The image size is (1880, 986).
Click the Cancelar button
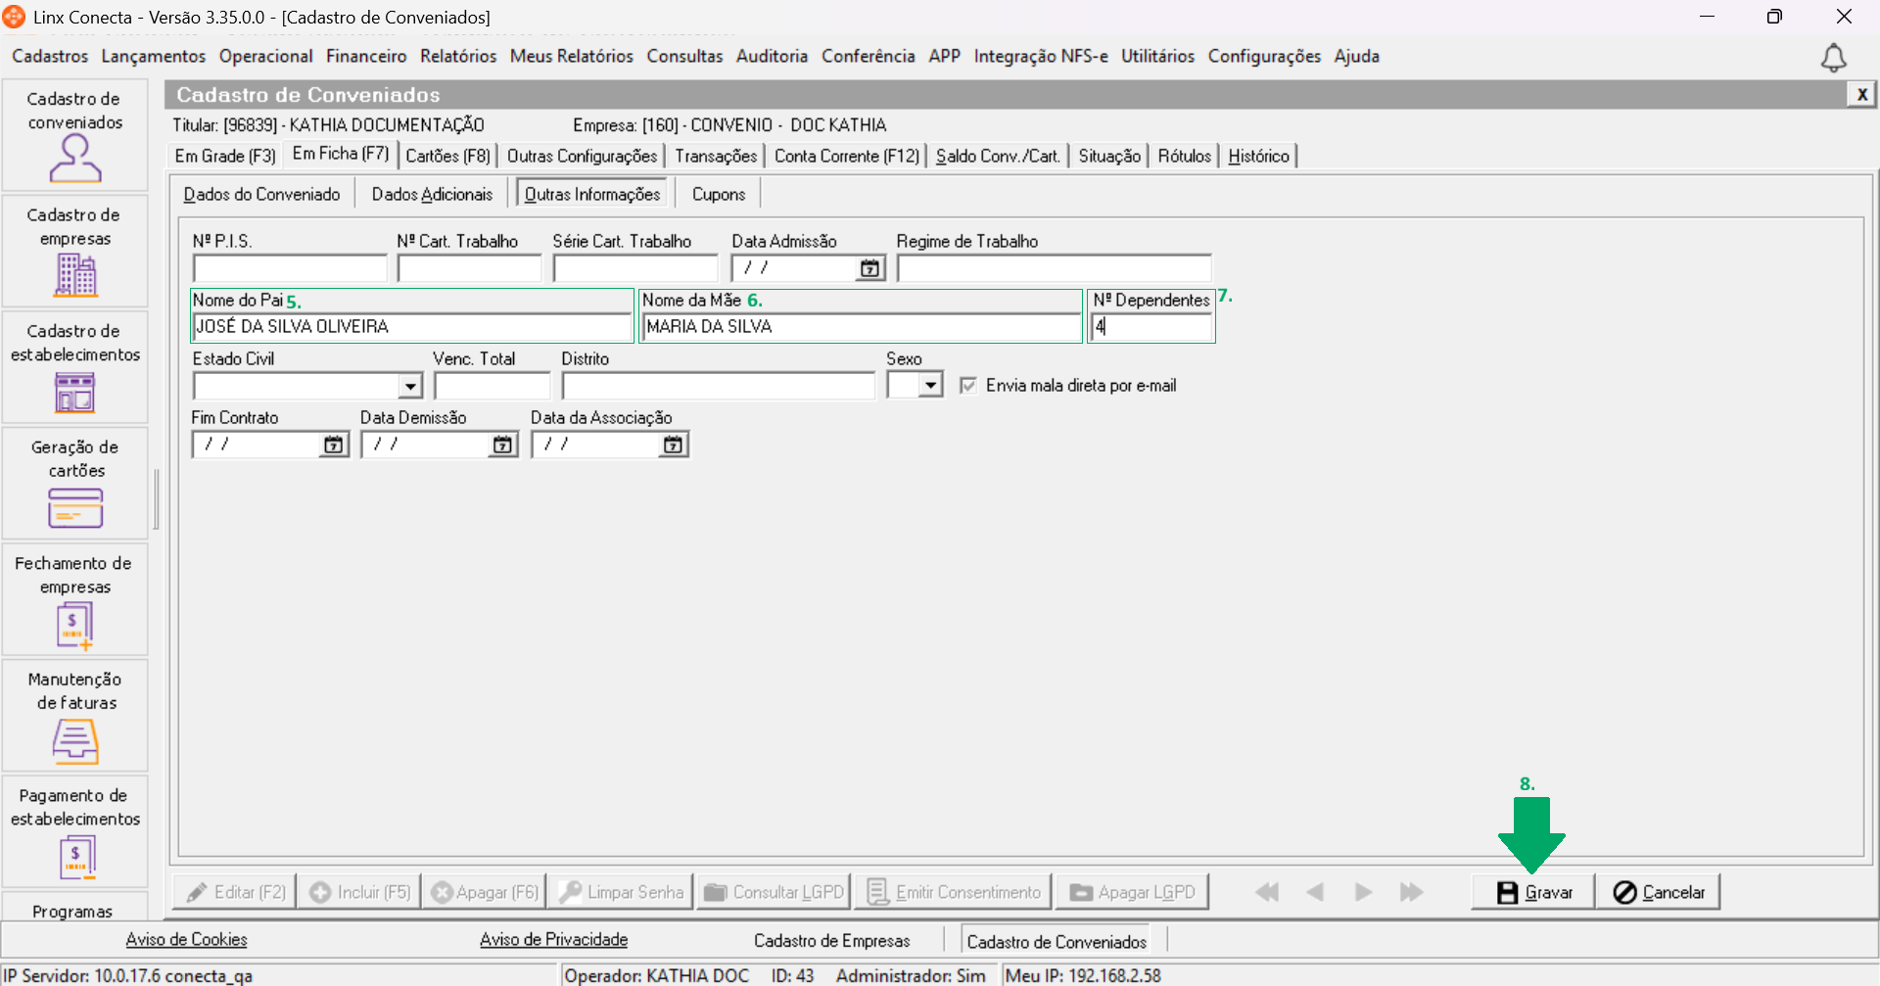[1659, 892]
